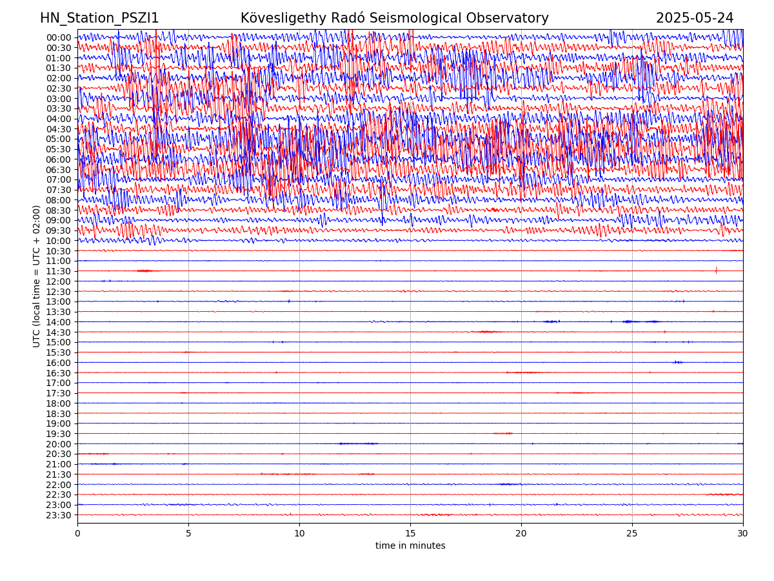Click the "time in minutes" axis label
774x581 pixels.
point(410,546)
